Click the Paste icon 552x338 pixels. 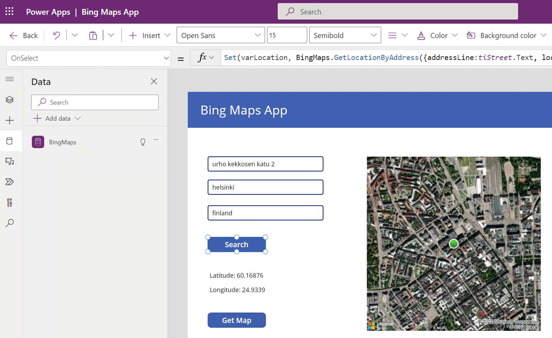tap(93, 35)
